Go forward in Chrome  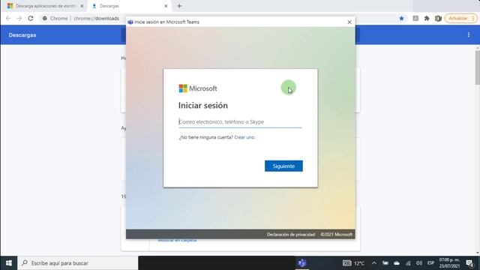coord(19,18)
